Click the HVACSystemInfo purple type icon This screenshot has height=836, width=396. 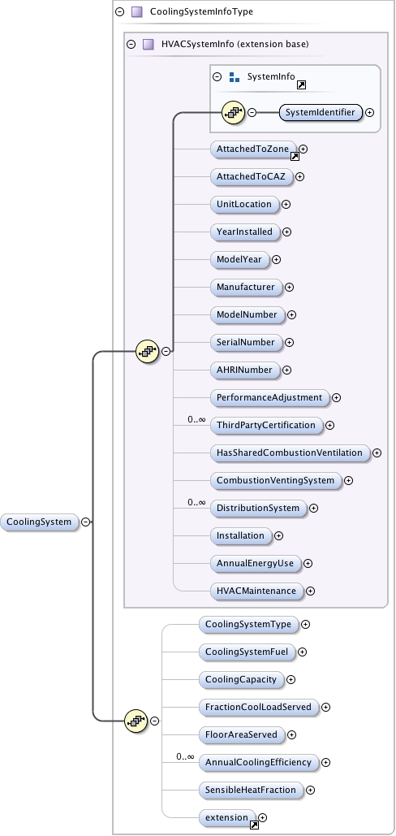pyautogui.click(x=148, y=44)
